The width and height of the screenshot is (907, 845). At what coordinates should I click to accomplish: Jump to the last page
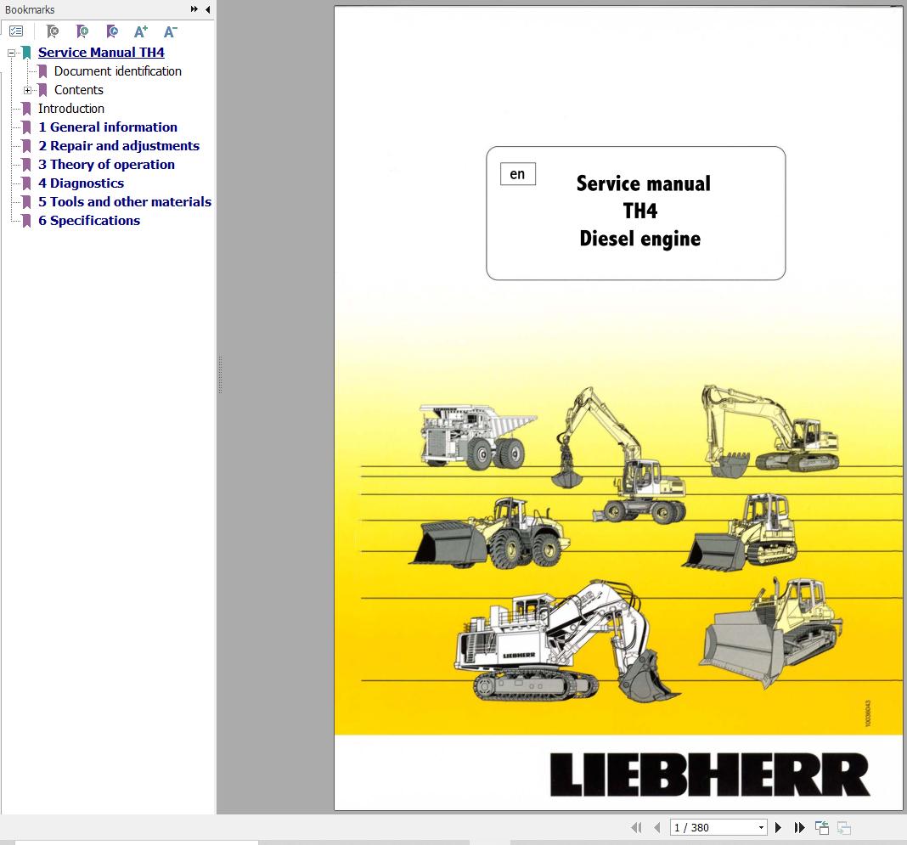pyautogui.click(x=800, y=828)
